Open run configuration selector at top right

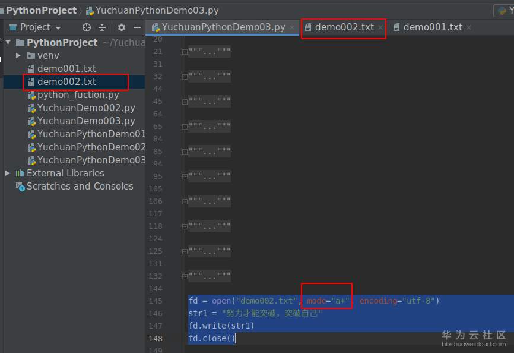point(503,11)
